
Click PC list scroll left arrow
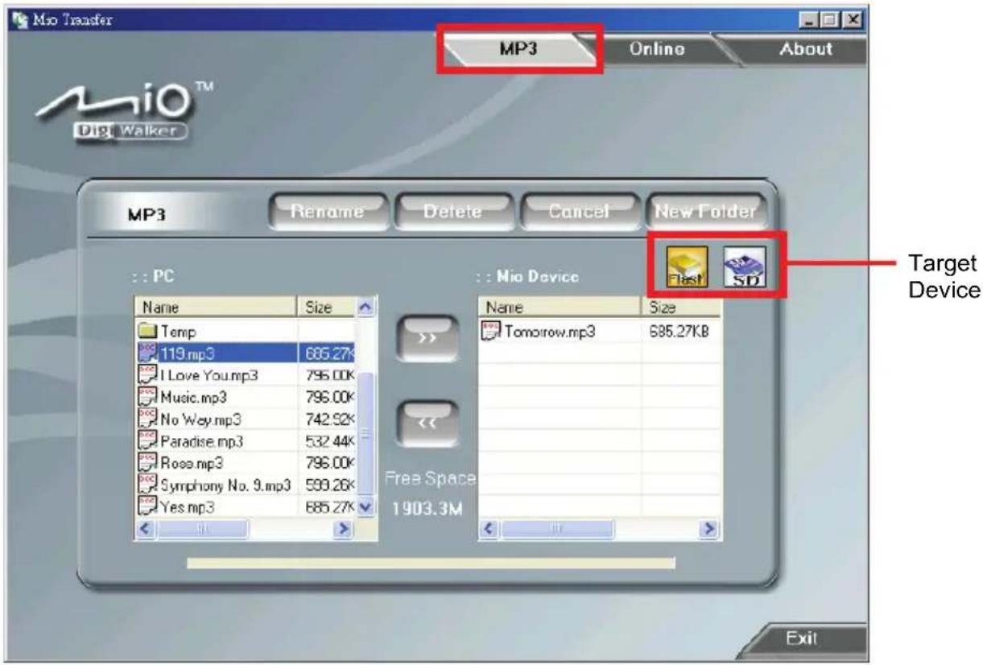coord(145,529)
